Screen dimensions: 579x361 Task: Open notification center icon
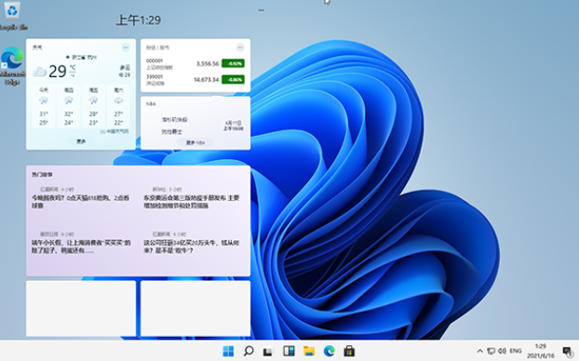click(x=568, y=351)
